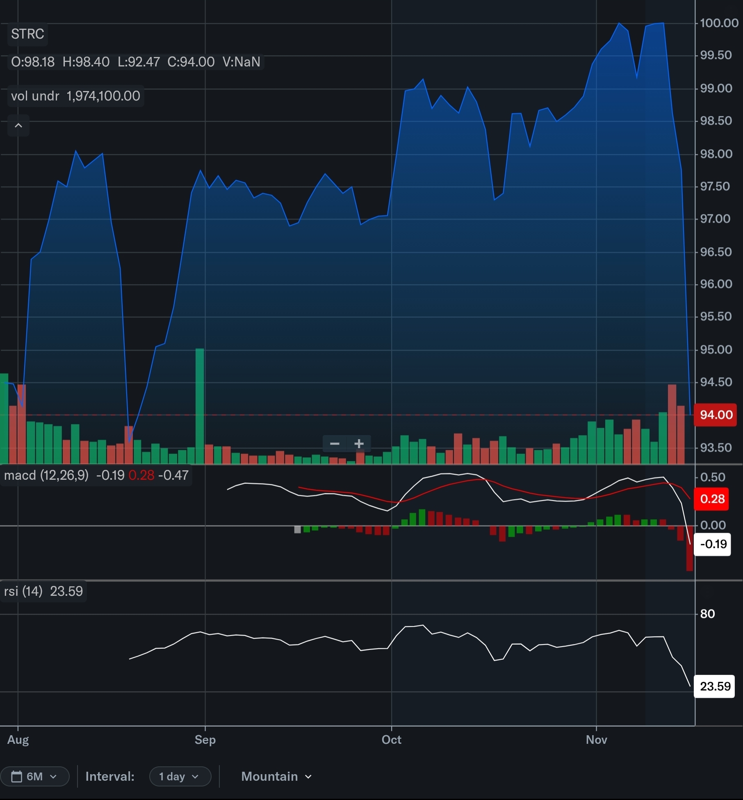Zoom out the chart with the minus button
Screen dimensions: 743x800
click(x=335, y=444)
